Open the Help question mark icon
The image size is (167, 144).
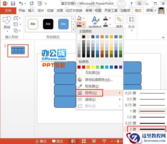click(x=131, y=4)
